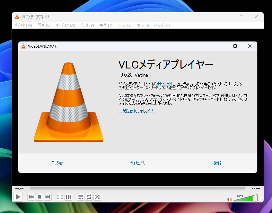The height and width of the screenshot is (213, 272).
Task: Open the VideoLAN community link
Action: tap(163, 84)
